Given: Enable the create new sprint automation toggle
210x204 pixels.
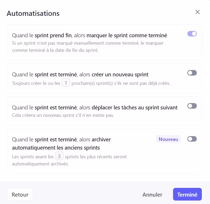Looking at the screenshot, I should pyautogui.click(x=192, y=73).
